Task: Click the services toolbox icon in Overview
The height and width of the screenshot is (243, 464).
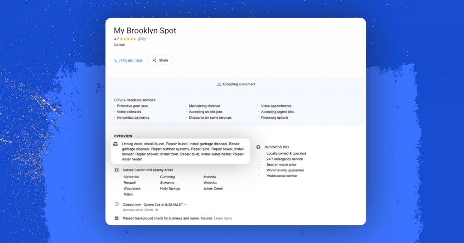Action: [x=116, y=144]
